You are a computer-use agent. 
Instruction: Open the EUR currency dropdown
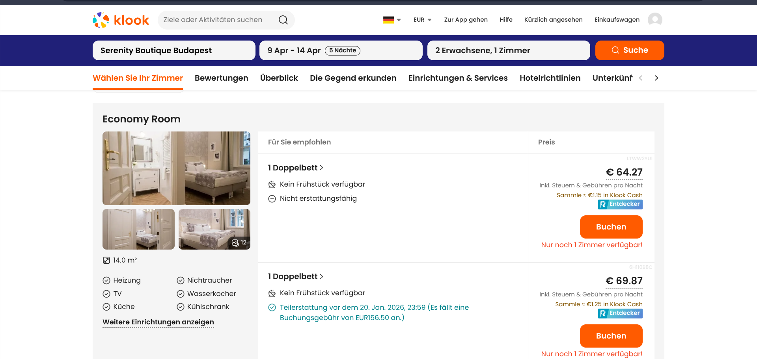[422, 20]
